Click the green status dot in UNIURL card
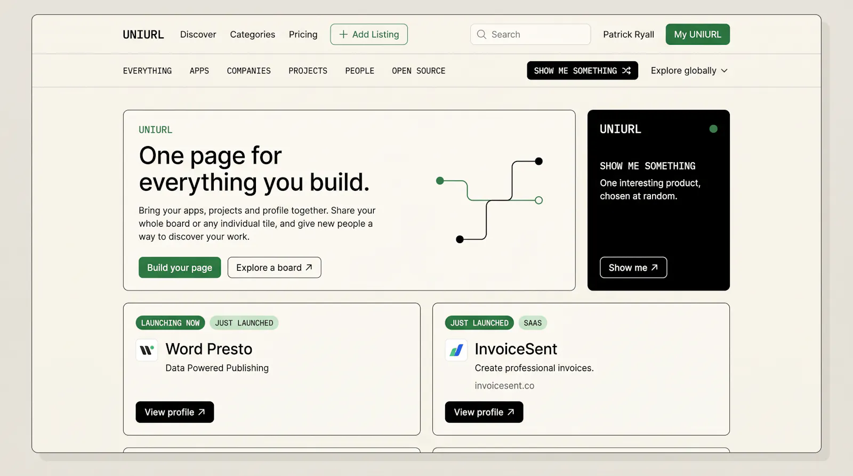The width and height of the screenshot is (853, 476). [713, 129]
